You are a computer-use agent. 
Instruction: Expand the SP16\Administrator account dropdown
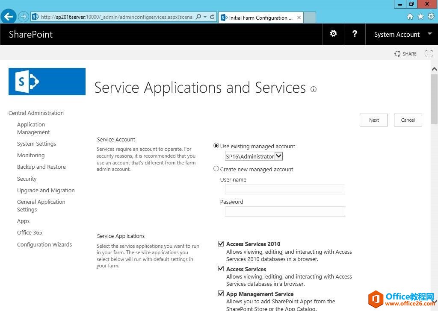coord(278,156)
